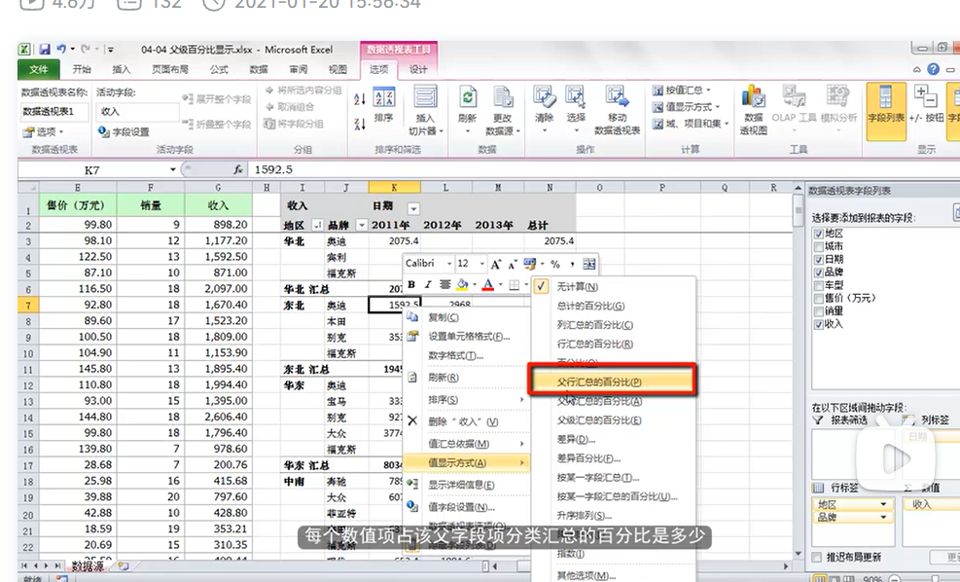Click the video play overlay button

[x=895, y=457]
